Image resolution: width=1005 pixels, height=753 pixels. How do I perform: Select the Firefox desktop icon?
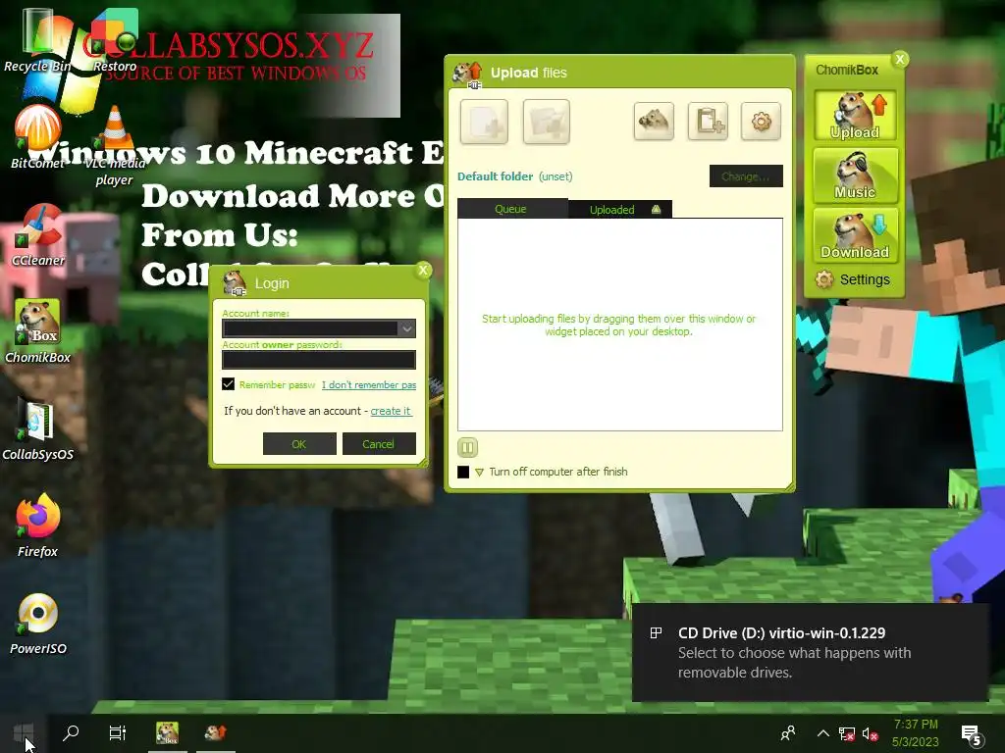37,526
